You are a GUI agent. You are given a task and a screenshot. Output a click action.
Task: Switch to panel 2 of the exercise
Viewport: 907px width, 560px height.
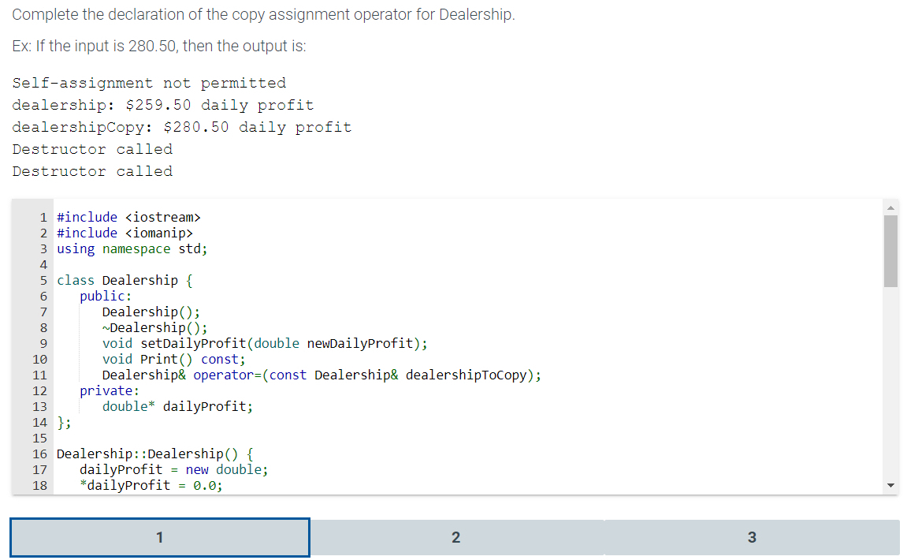pyautogui.click(x=455, y=537)
